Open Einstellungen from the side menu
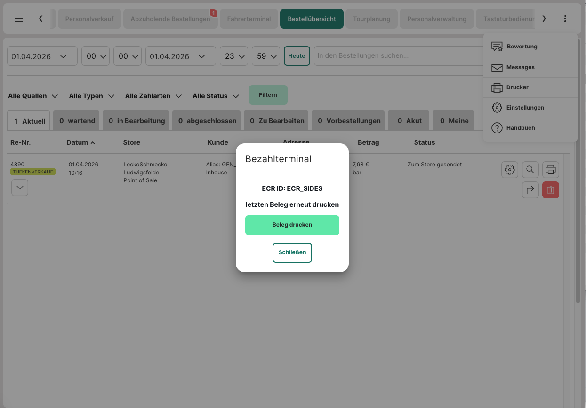The height and width of the screenshot is (408, 586). pyautogui.click(x=525, y=108)
